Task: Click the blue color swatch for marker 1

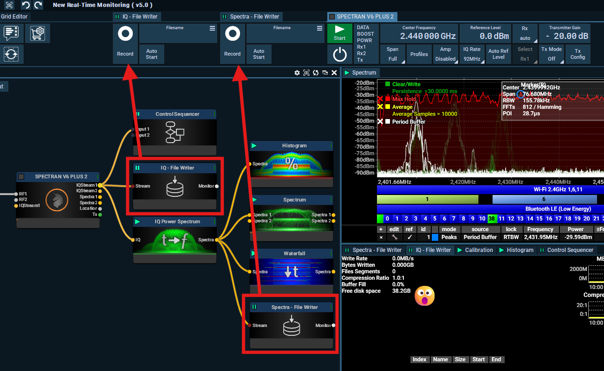Action: click(435, 237)
